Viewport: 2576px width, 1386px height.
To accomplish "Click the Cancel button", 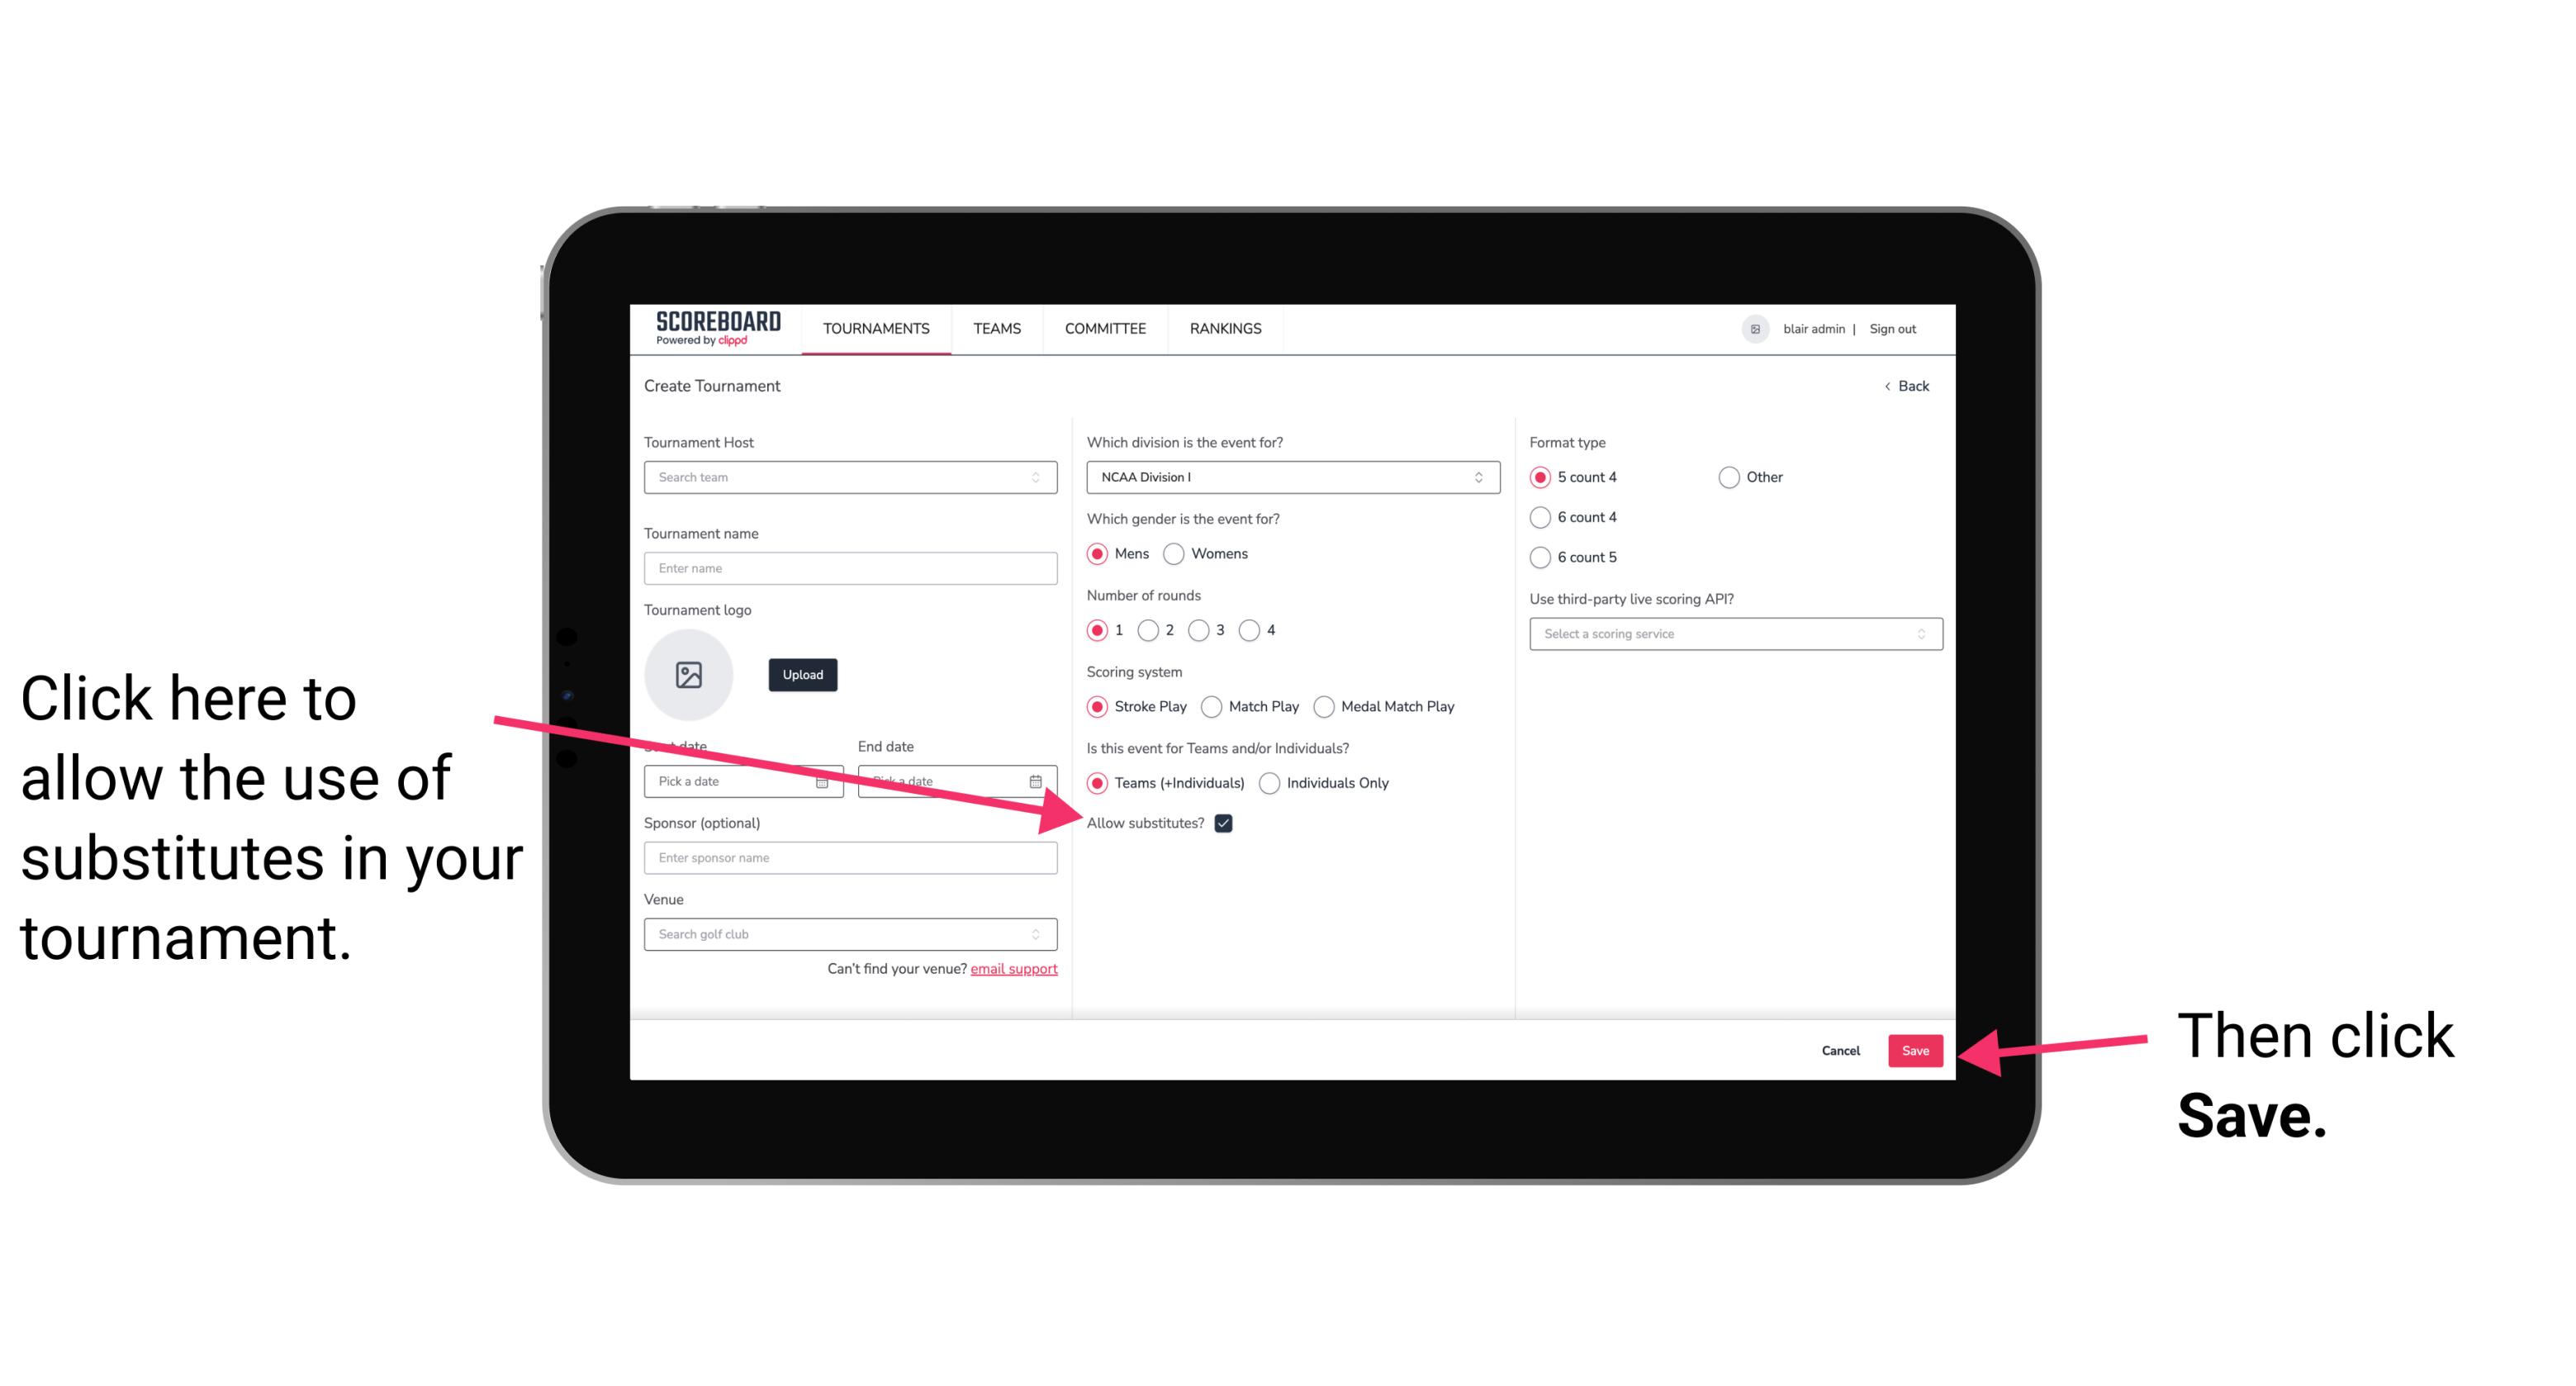I will pyautogui.click(x=1843, y=1050).
